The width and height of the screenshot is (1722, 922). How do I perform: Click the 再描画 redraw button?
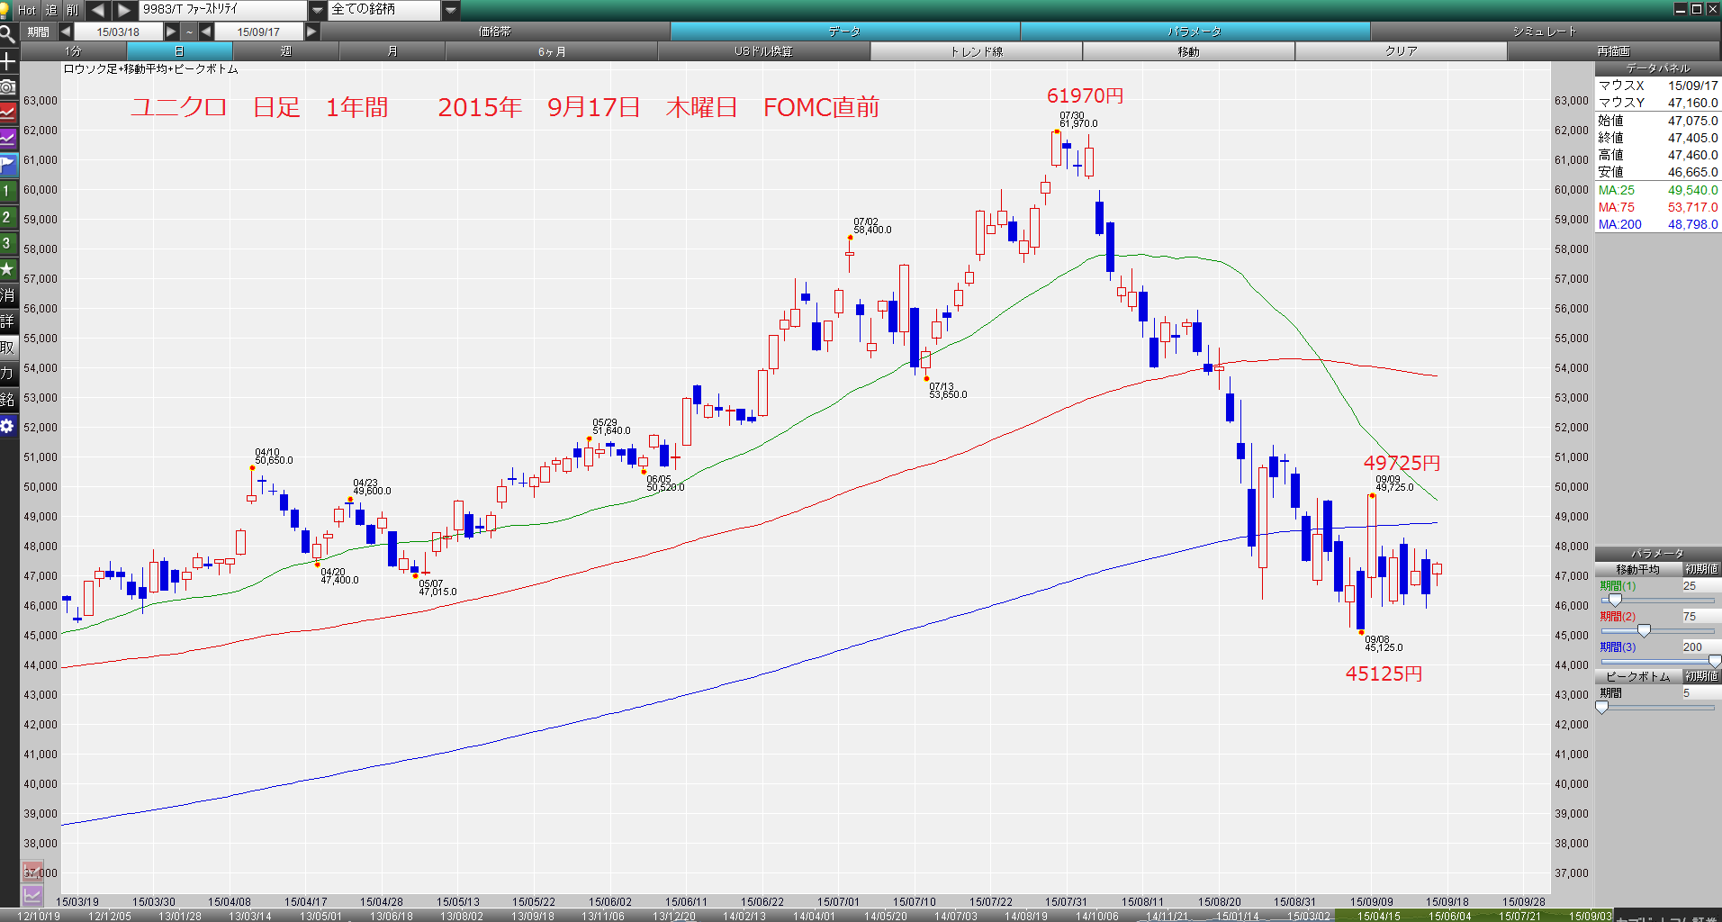1614,51
